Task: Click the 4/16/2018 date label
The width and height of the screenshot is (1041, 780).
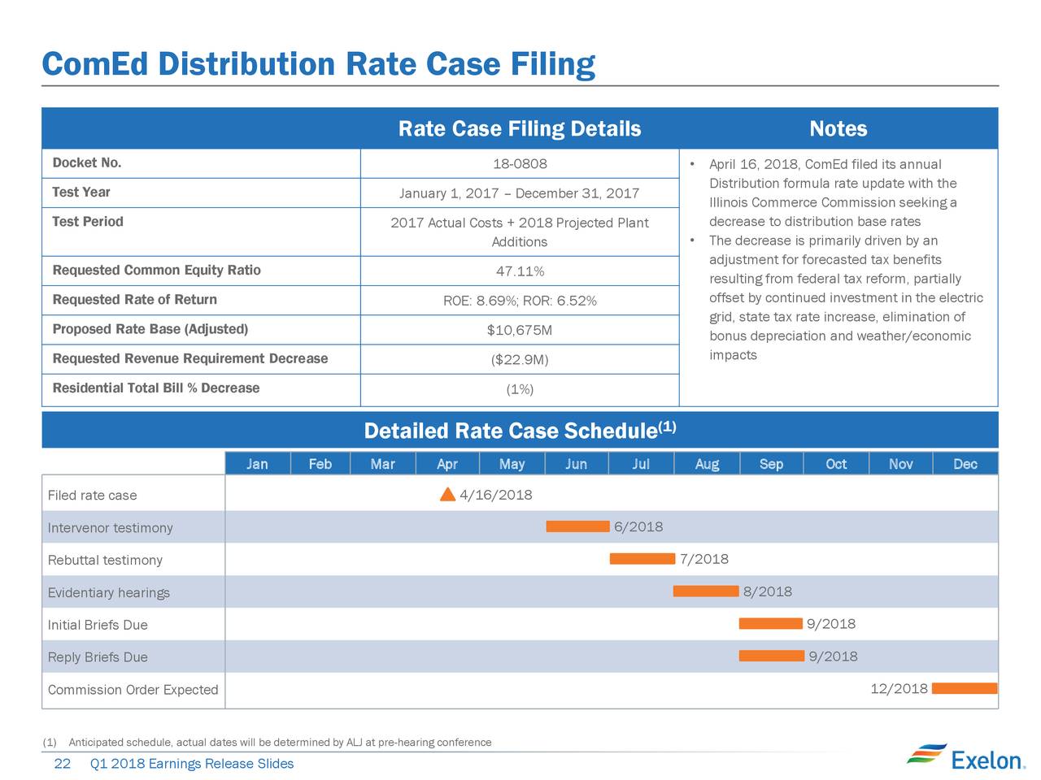Action: [496, 495]
